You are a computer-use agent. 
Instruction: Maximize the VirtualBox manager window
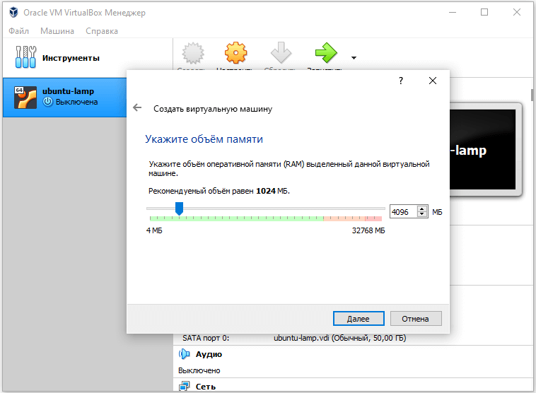484,12
